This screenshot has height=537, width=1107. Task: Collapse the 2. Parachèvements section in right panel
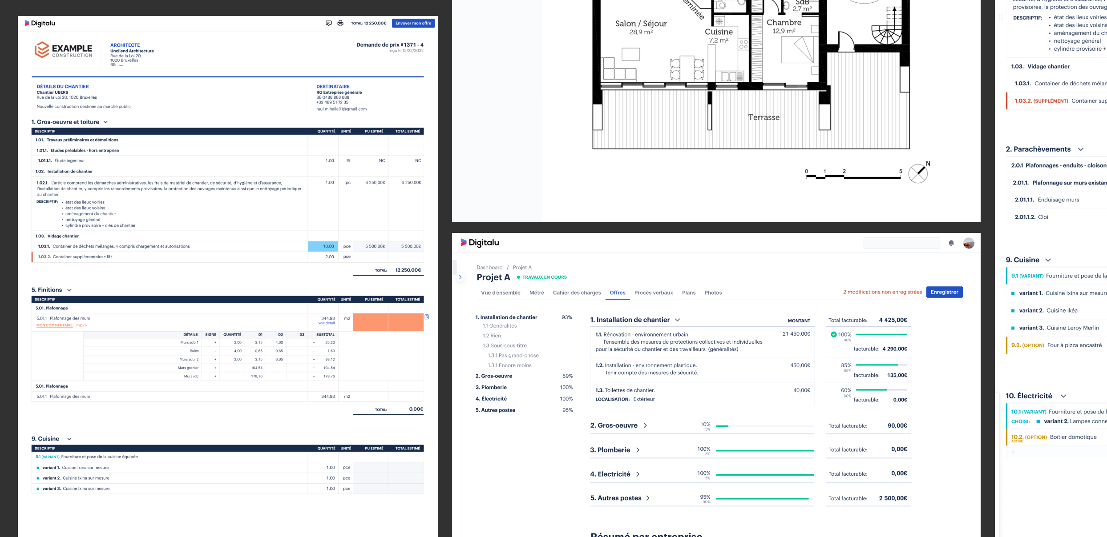pos(1081,149)
